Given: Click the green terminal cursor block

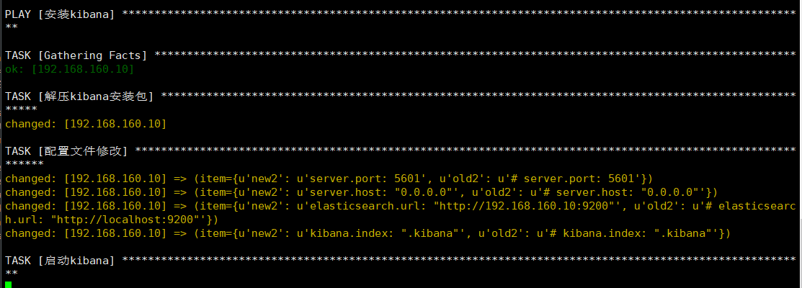Looking at the screenshot, I should 8,284.
